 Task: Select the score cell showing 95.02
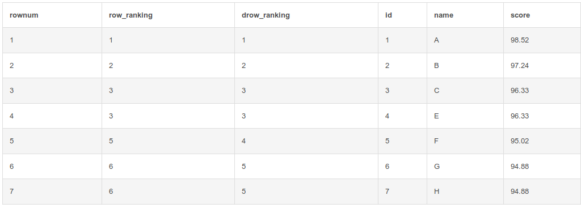pyautogui.click(x=542, y=141)
